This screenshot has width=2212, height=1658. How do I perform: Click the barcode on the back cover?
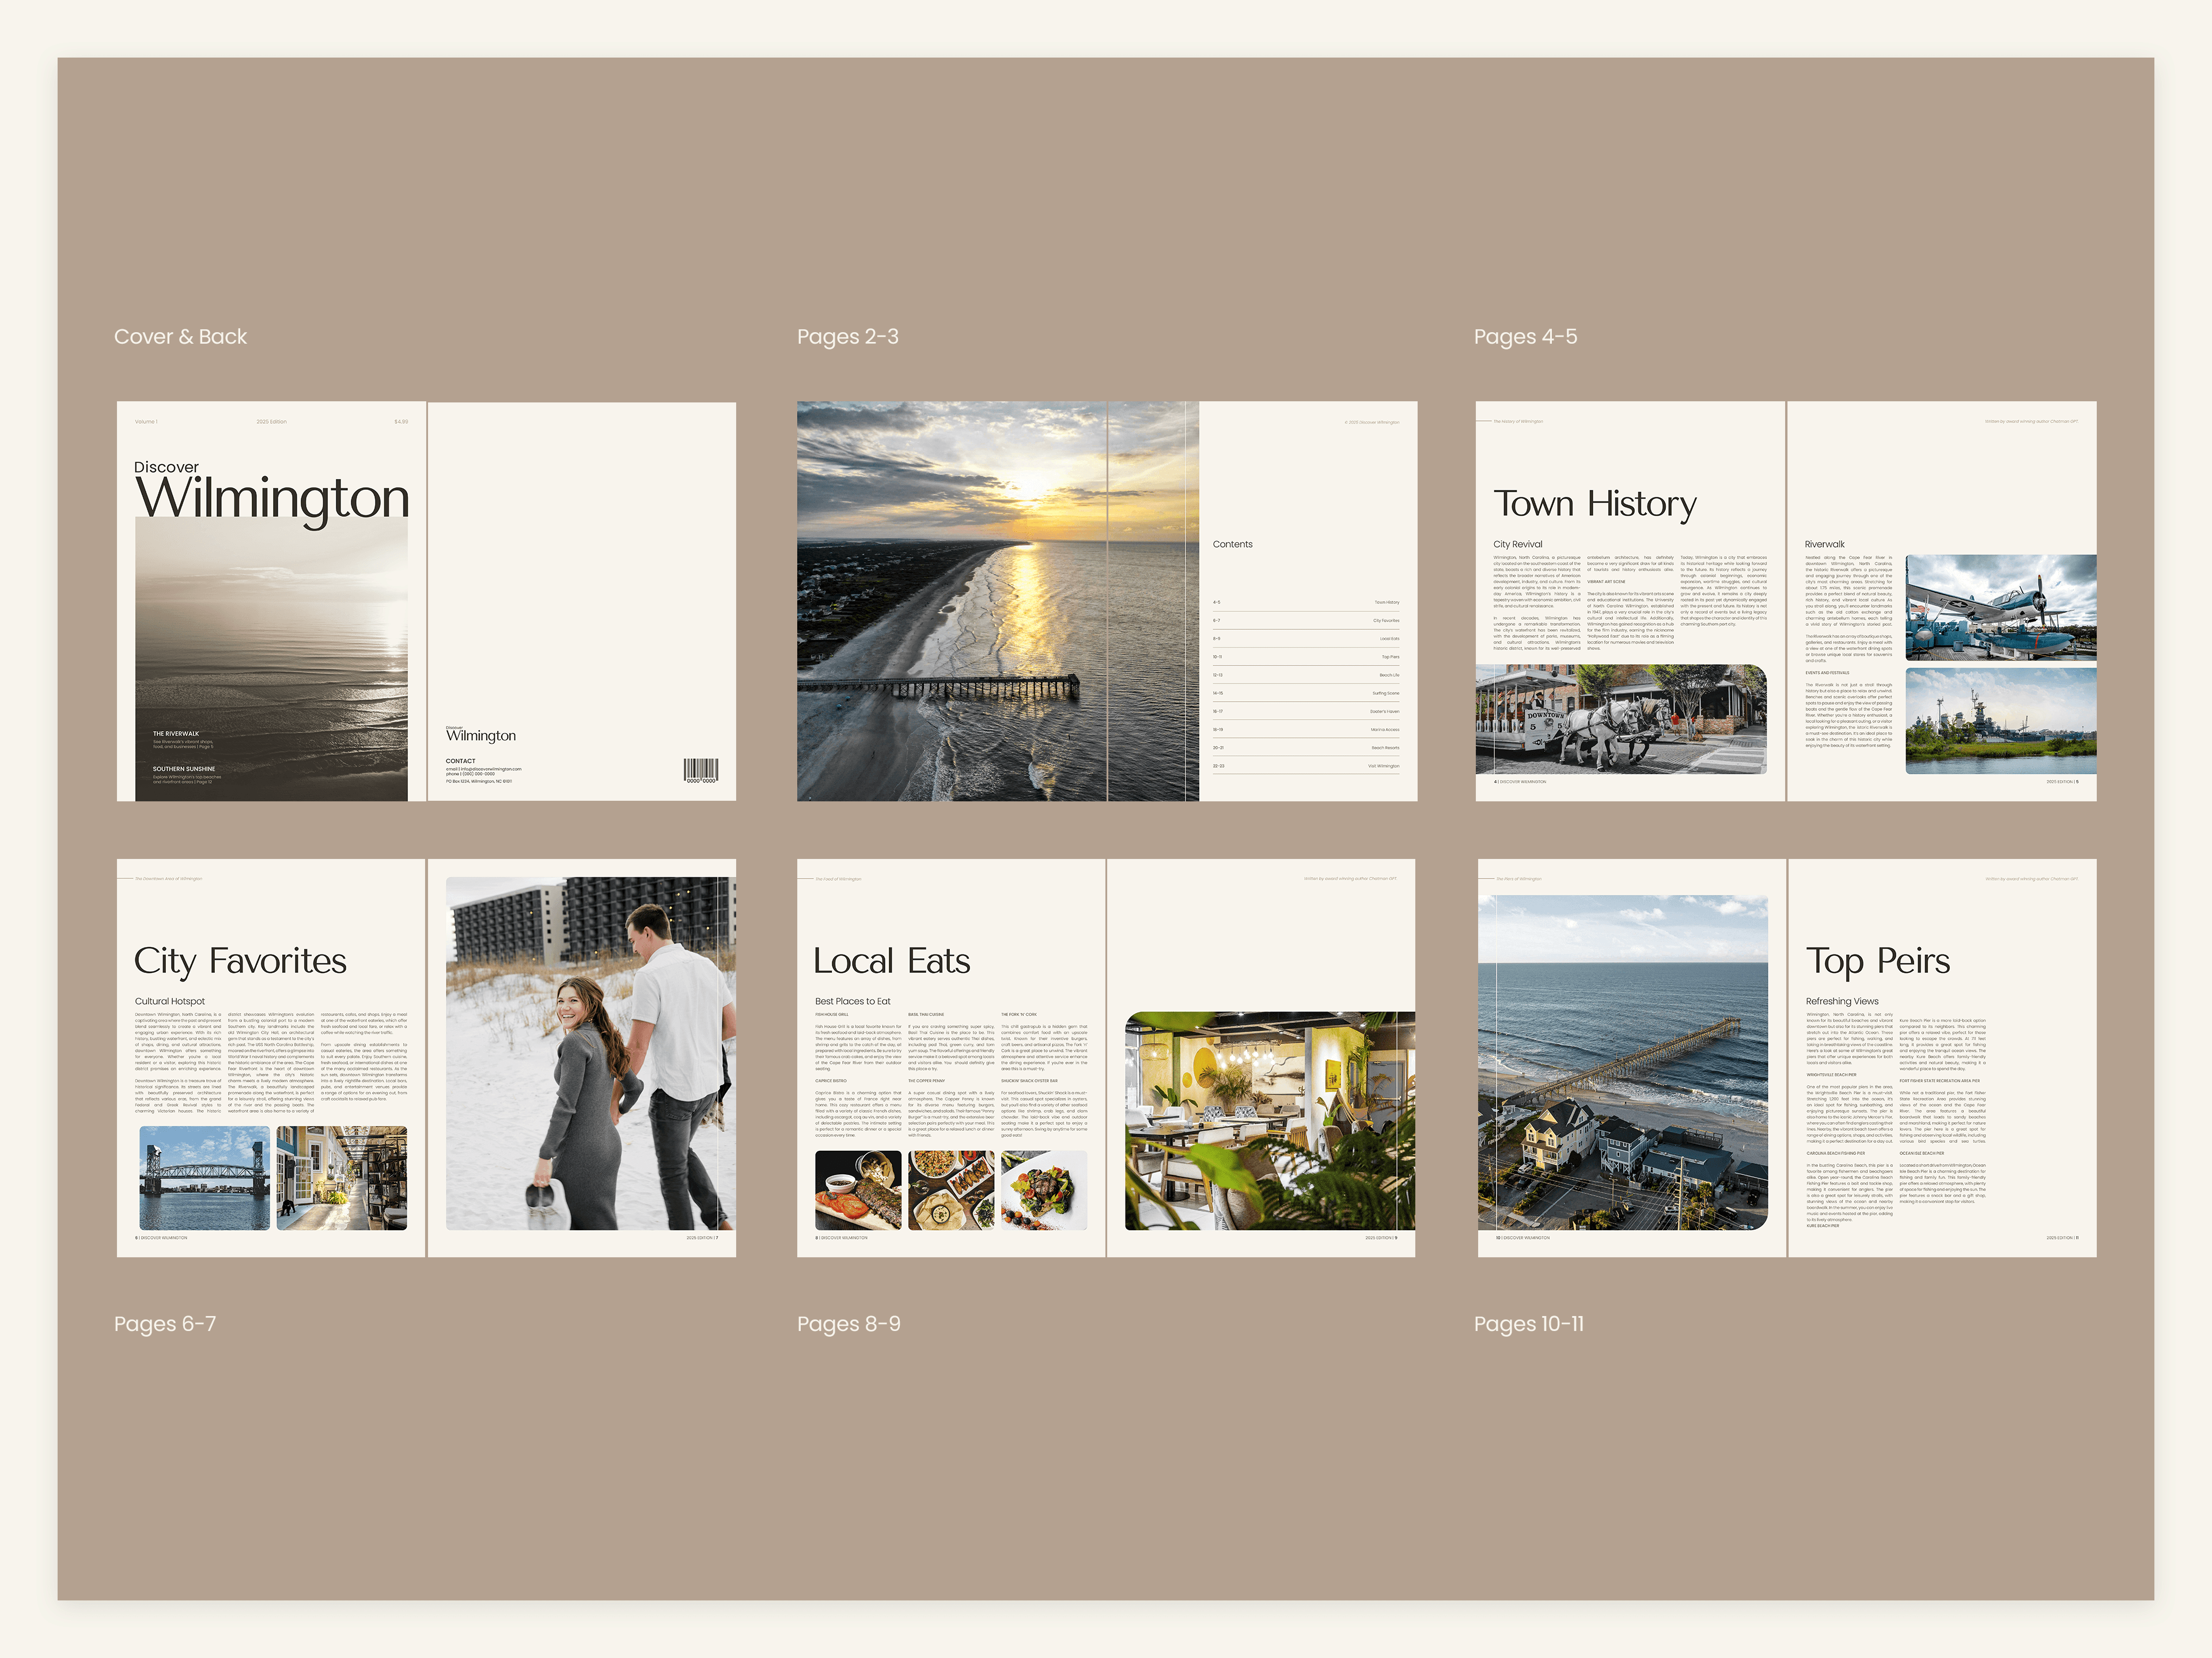click(x=700, y=770)
